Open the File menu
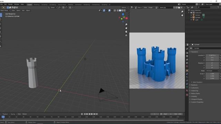221x124 pixels. (1, 4)
